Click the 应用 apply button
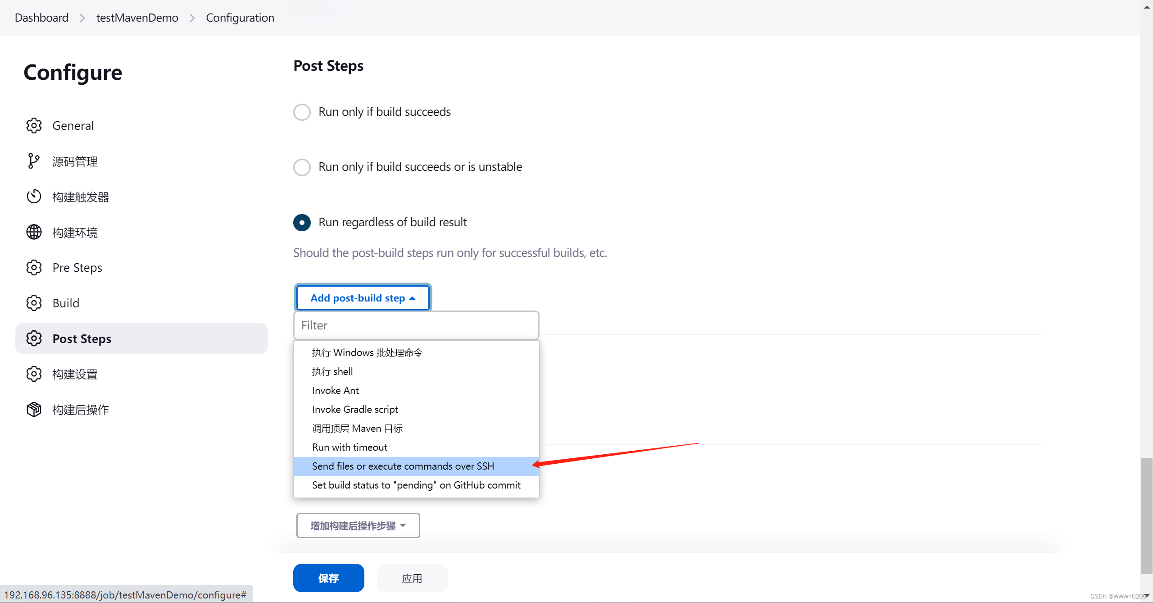Image resolution: width=1153 pixels, height=603 pixels. coord(412,578)
